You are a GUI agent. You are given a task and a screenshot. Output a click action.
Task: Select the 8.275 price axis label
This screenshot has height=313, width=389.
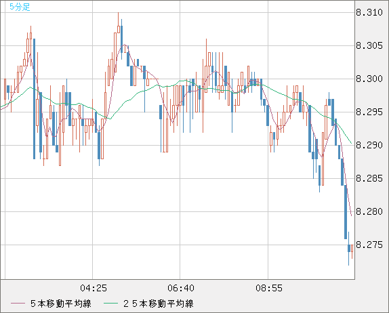(369, 245)
